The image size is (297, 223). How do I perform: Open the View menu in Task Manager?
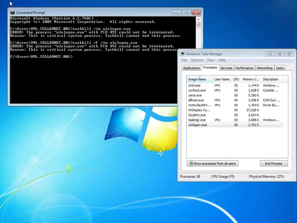pos(211,60)
